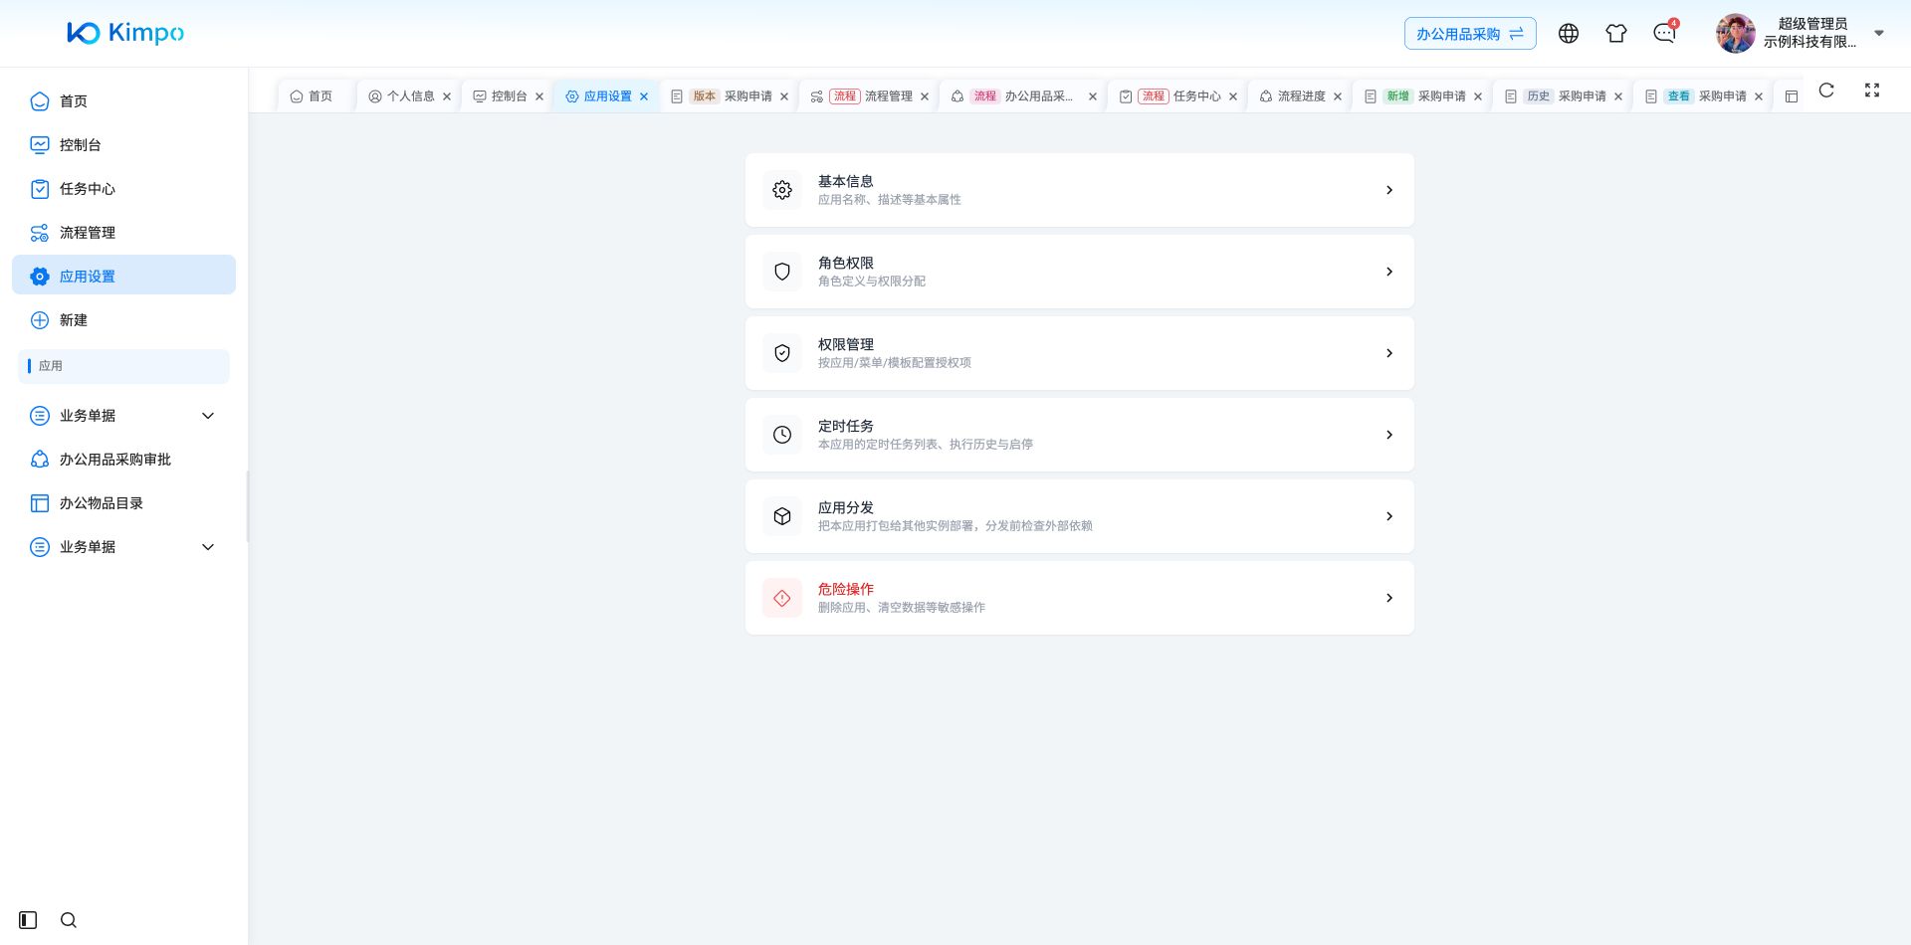Open 办公用品采购审批 in sidebar
Viewport: 1911px width, 945px height.
(123, 460)
